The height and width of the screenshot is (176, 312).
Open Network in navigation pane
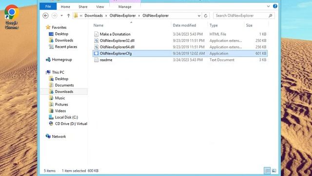(x=59, y=136)
